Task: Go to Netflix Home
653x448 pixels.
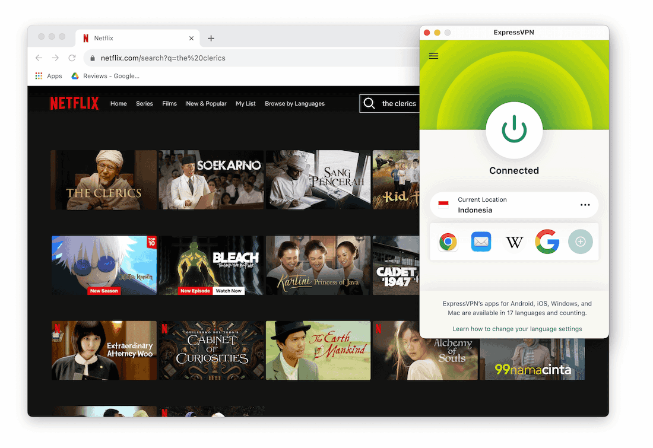Action: (118, 104)
